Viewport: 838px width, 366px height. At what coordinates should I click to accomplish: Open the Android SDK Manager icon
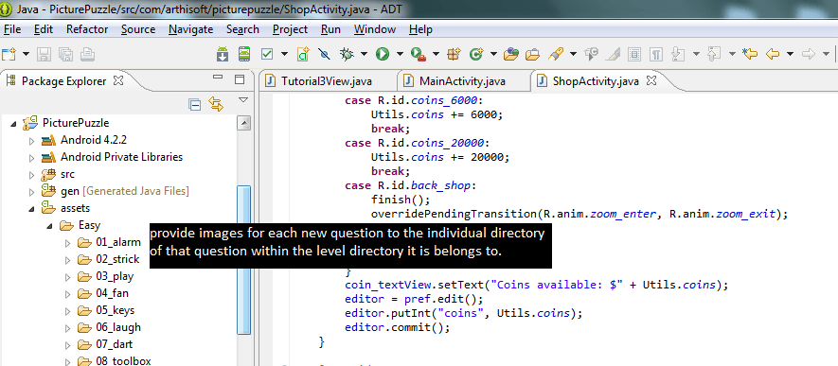point(223,54)
